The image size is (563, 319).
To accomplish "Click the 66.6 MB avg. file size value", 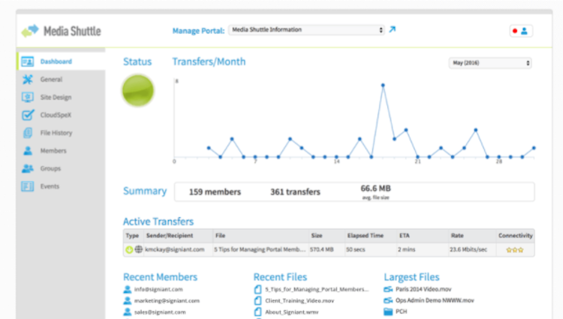I will pyautogui.click(x=375, y=192).
